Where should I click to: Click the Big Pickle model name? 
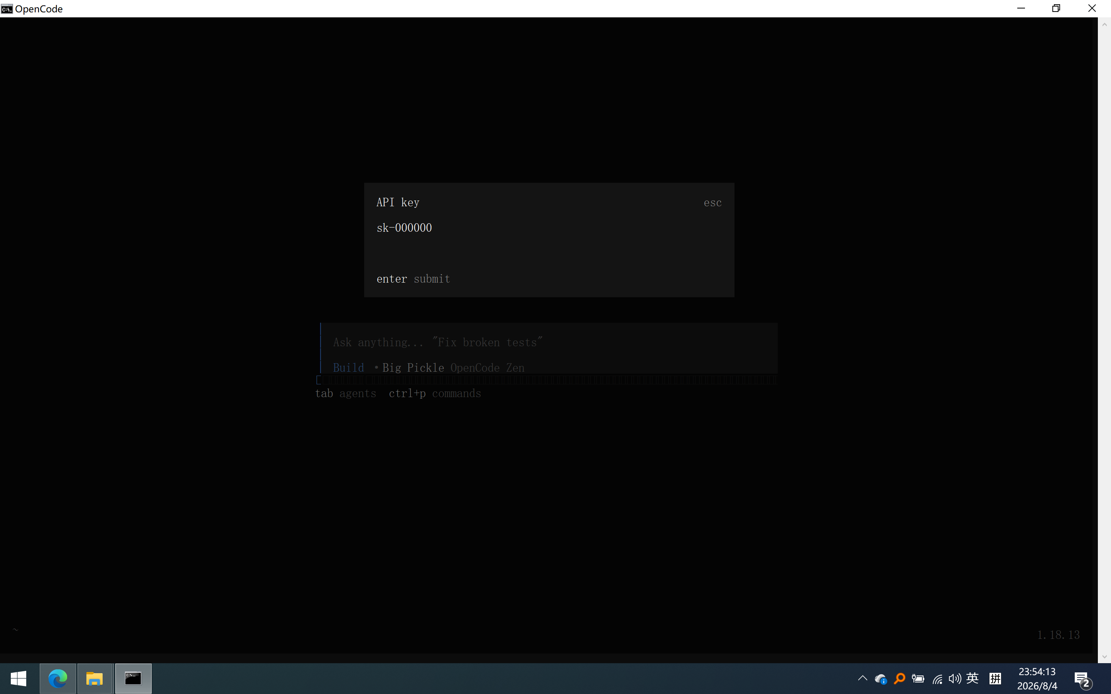[413, 368]
